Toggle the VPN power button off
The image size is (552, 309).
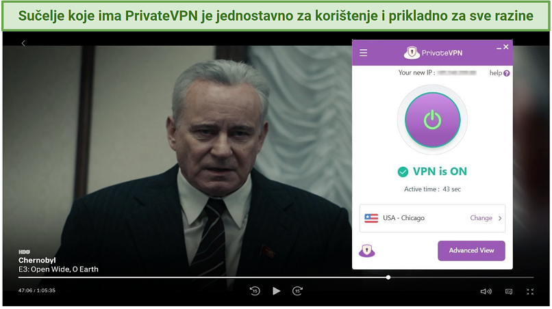(x=432, y=120)
